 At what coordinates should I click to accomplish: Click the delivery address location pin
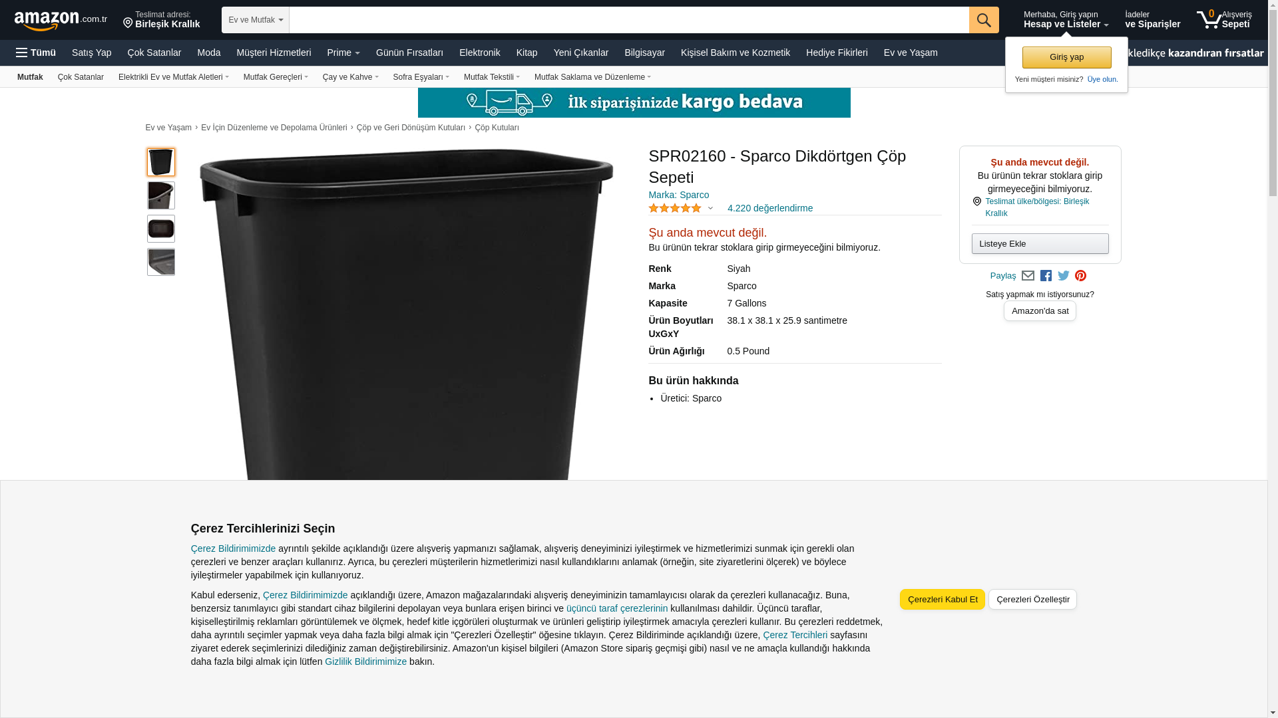tap(128, 23)
